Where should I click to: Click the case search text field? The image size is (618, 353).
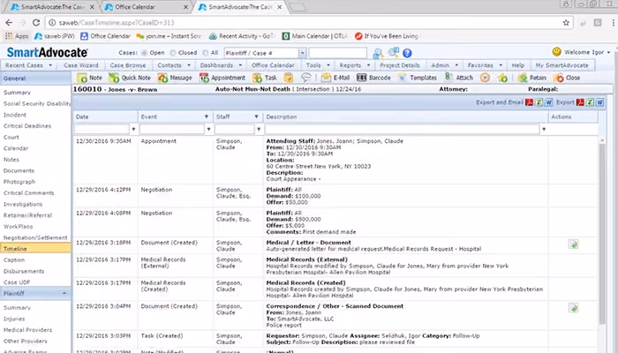click(337, 53)
